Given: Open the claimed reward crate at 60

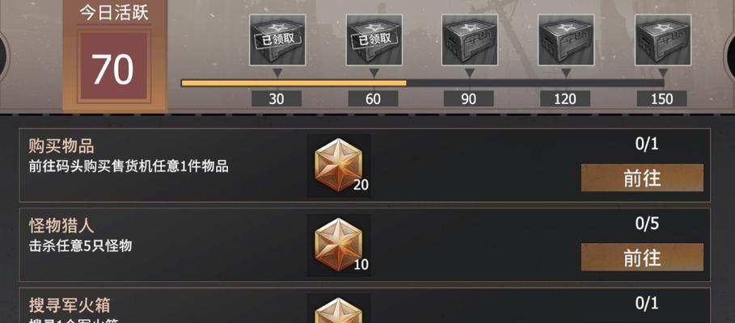Looking at the screenshot, I should 374,40.
